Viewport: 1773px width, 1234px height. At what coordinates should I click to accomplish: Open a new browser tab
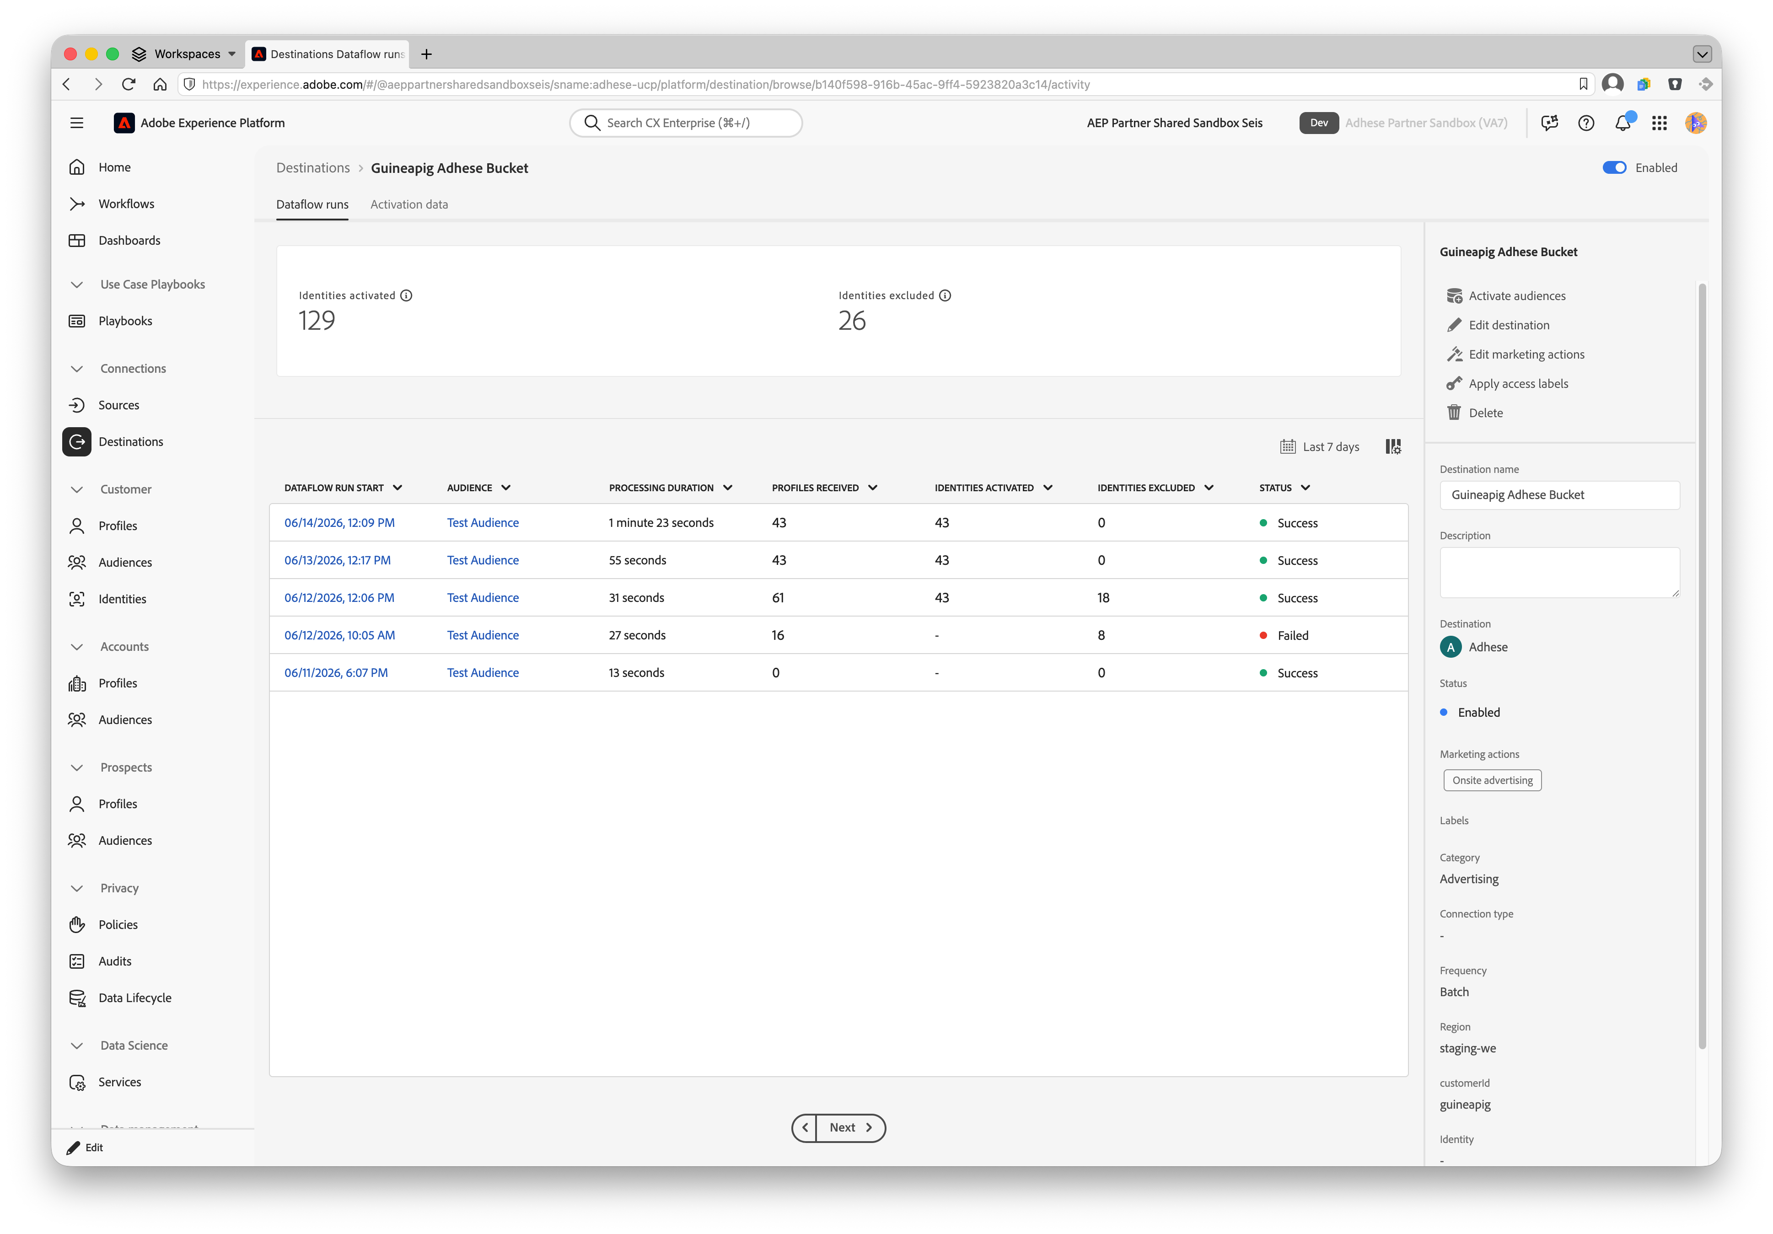[x=426, y=53]
